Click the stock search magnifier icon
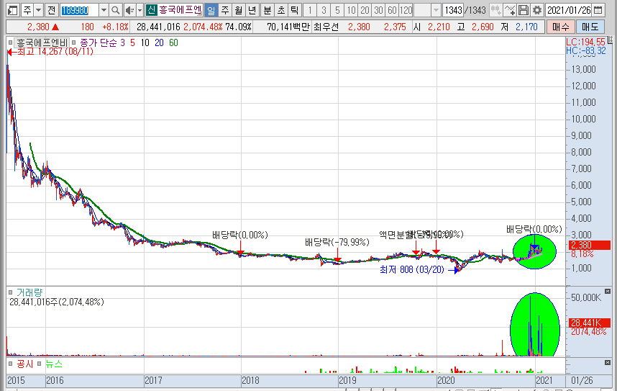Screen dimensions: 617x391 point(116,10)
